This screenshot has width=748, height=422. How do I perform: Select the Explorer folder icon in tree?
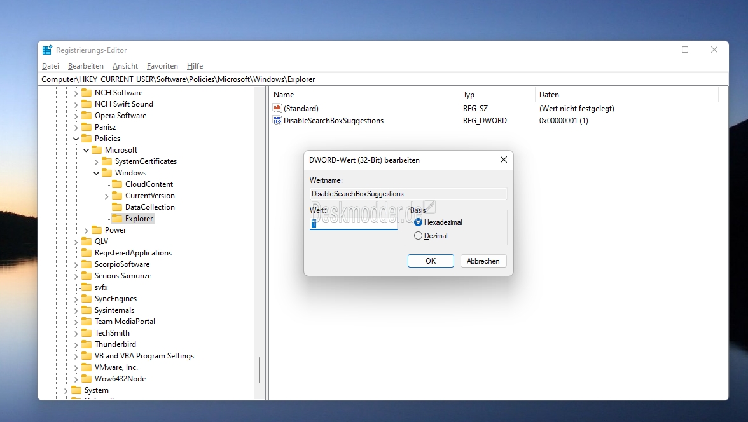[117, 219]
